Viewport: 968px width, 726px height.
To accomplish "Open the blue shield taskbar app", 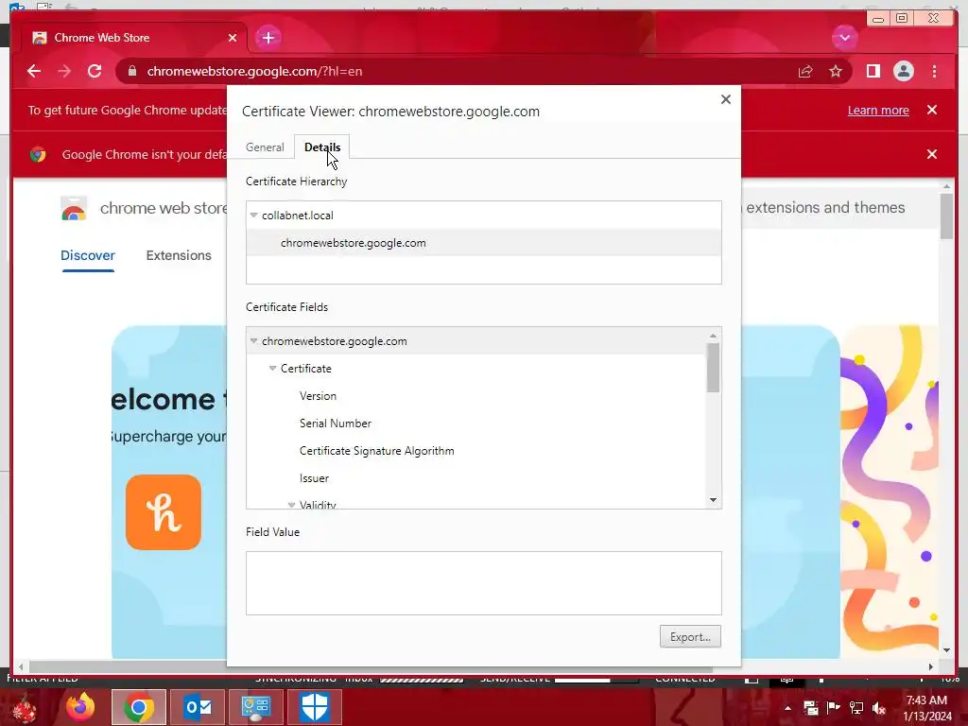I will coord(314,707).
